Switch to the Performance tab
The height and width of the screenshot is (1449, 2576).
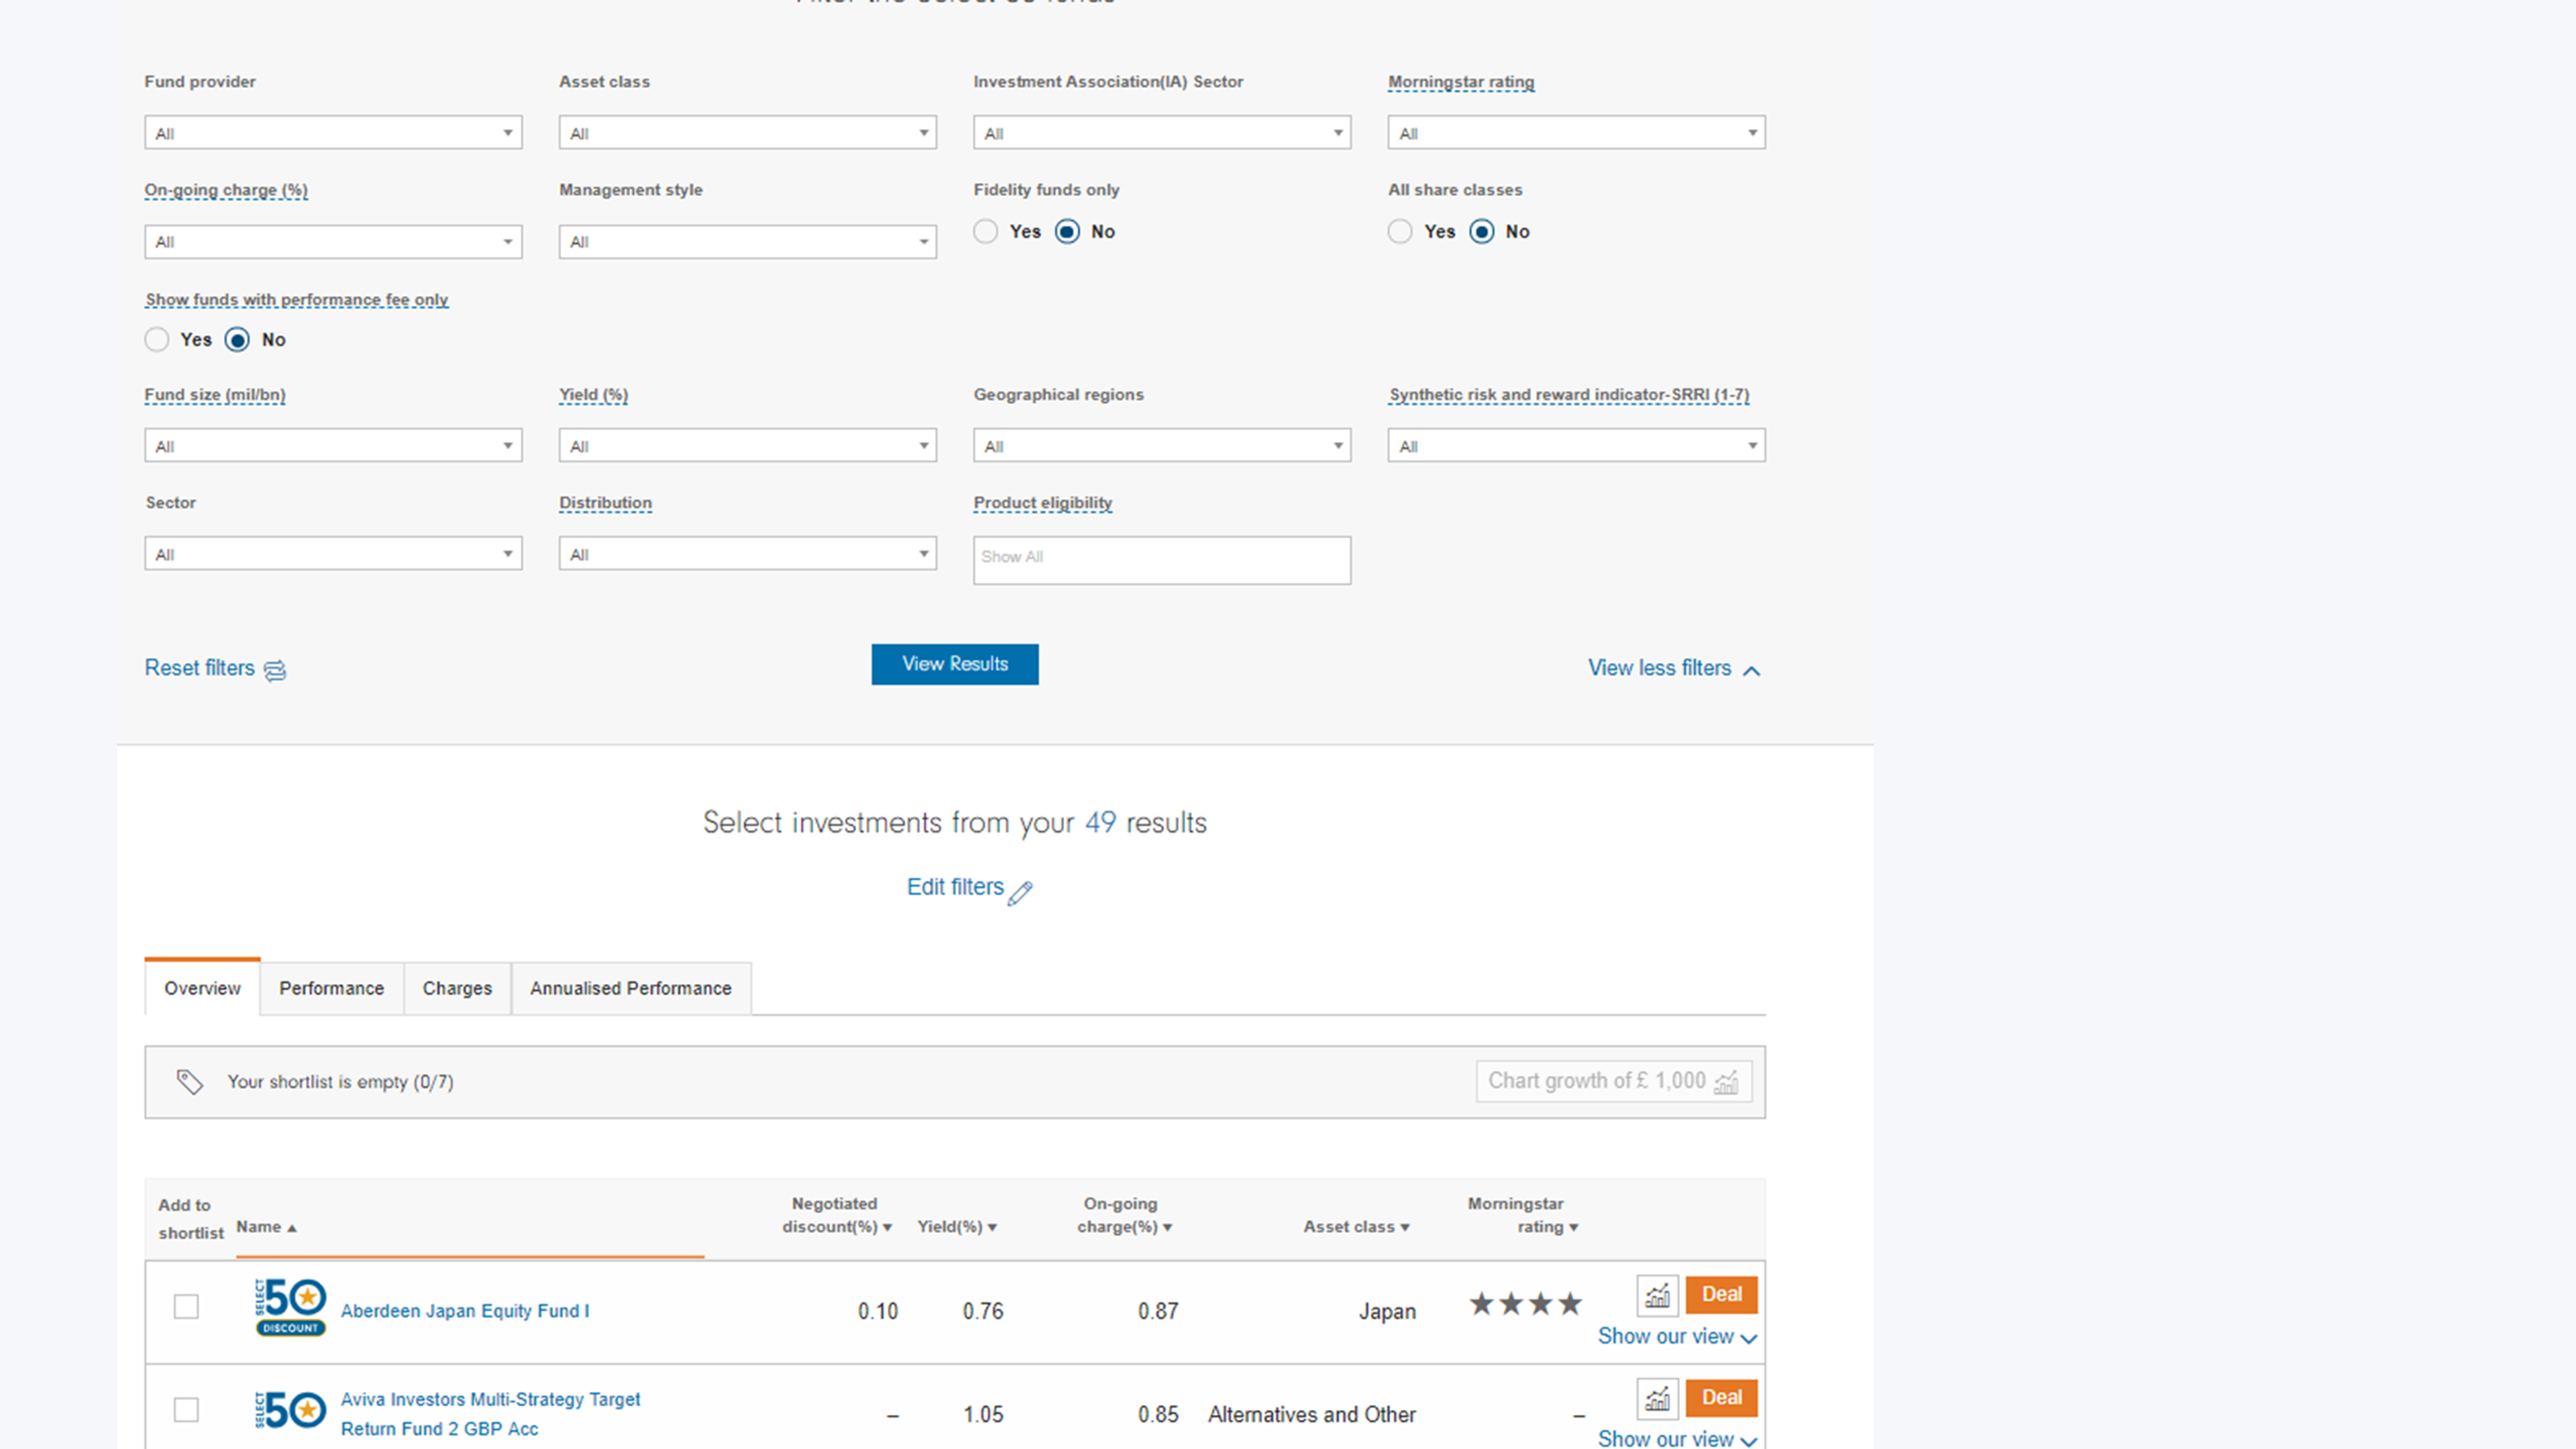[x=332, y=988]
